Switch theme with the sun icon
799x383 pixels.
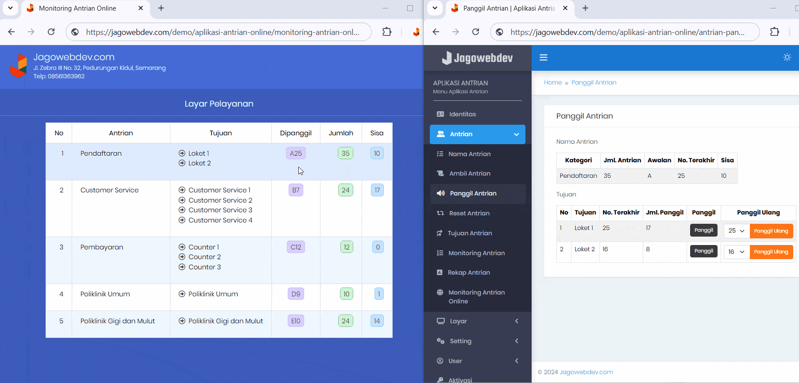click(787, 57)
